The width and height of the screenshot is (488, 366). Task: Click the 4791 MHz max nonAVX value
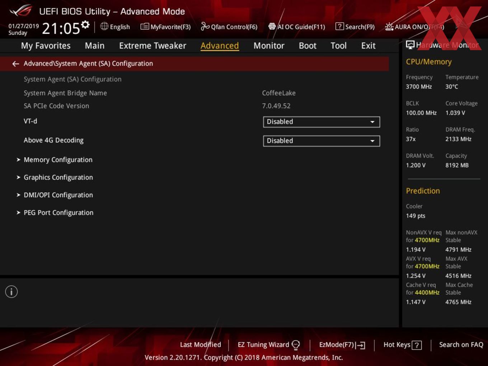pos(458,249)
